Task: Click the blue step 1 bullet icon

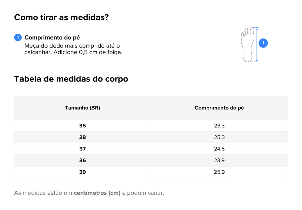Action: [18, 38]
